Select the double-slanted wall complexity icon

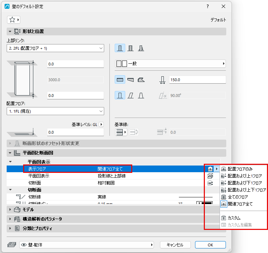coord(141,95)
